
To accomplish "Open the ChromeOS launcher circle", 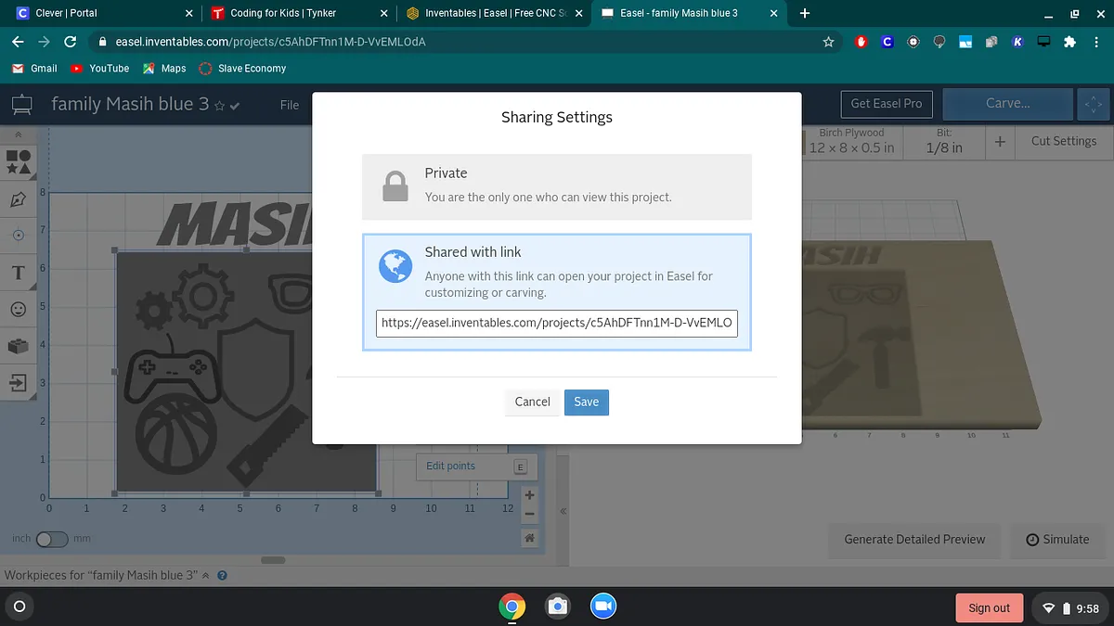I will click(19, 607).
